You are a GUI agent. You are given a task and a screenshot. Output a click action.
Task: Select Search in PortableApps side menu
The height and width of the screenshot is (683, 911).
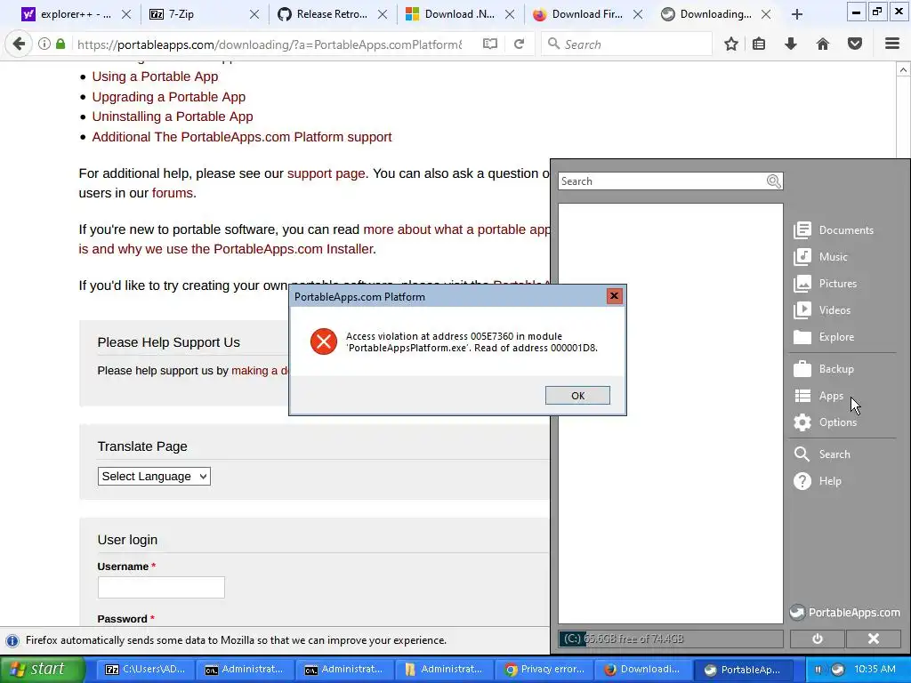coord(822,454)
